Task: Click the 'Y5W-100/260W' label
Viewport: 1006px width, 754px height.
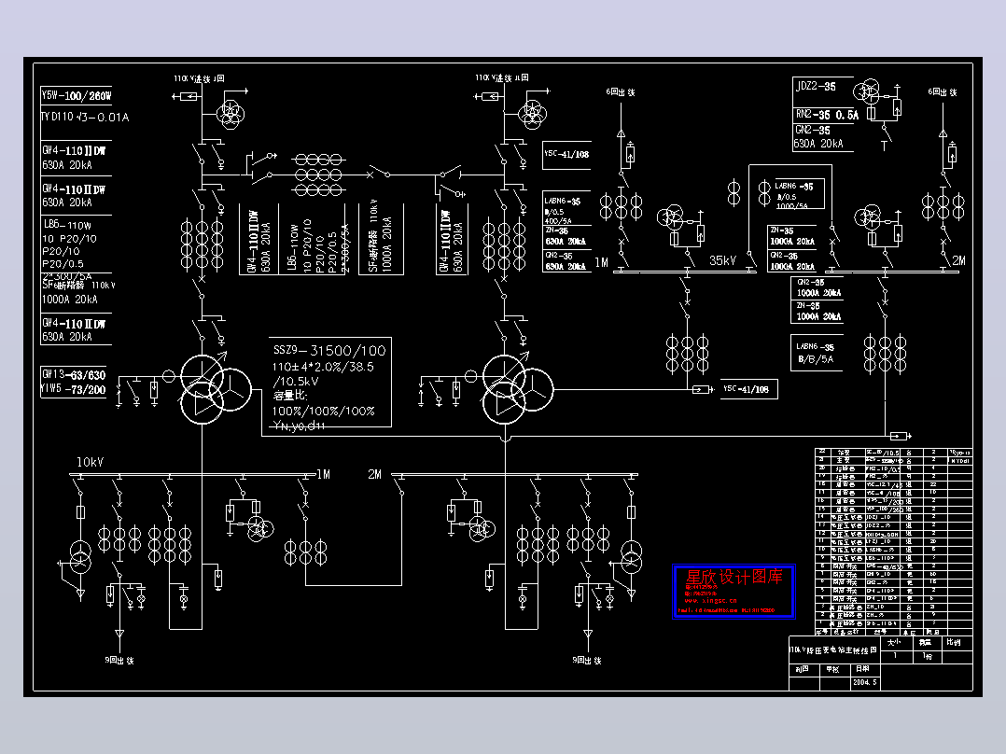Action: click(x=77, y=96)
